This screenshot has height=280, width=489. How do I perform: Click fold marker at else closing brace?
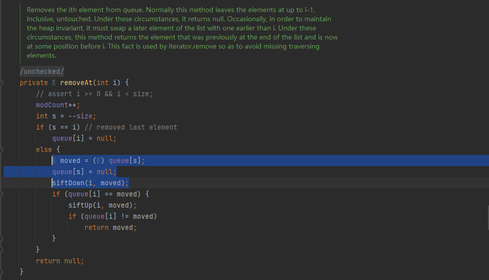[2, 249]
